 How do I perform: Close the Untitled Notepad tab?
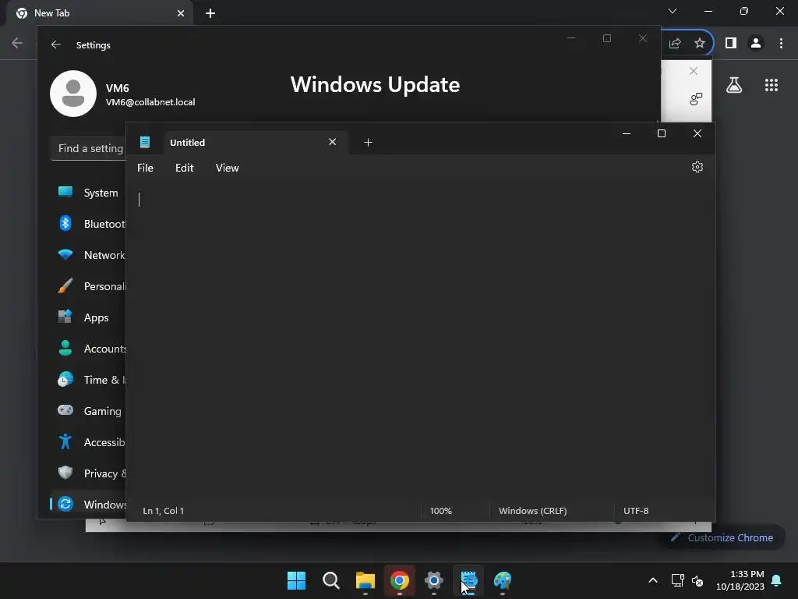[332, 142]
